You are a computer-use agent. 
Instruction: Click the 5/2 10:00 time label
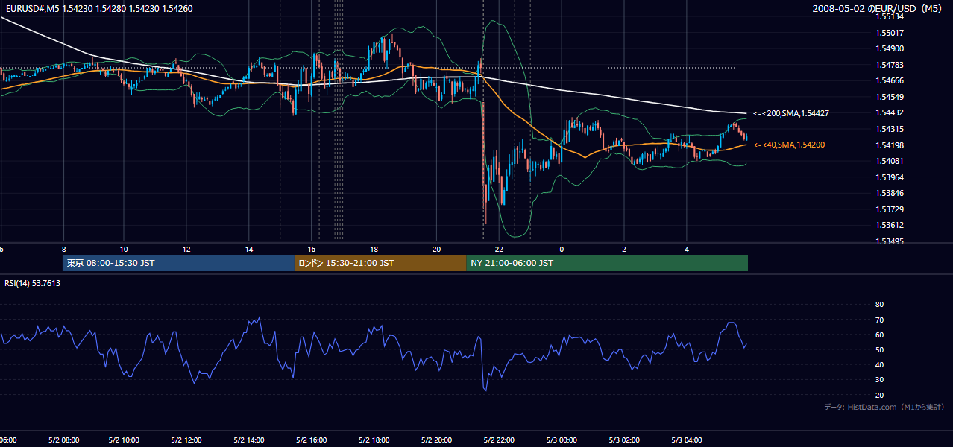click(125, 440)
